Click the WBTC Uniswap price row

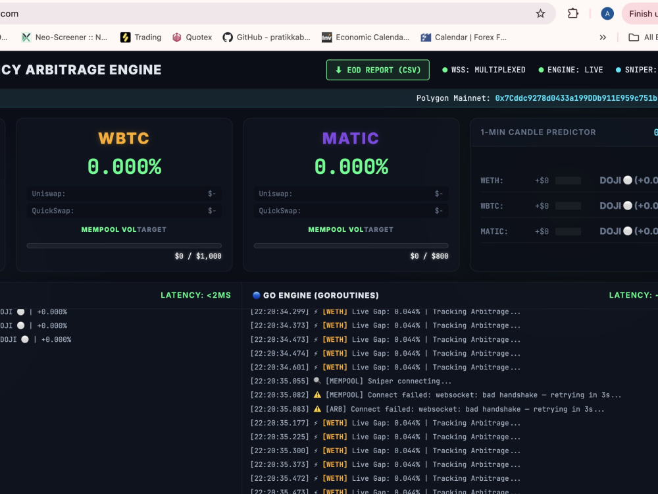(124, 194)
